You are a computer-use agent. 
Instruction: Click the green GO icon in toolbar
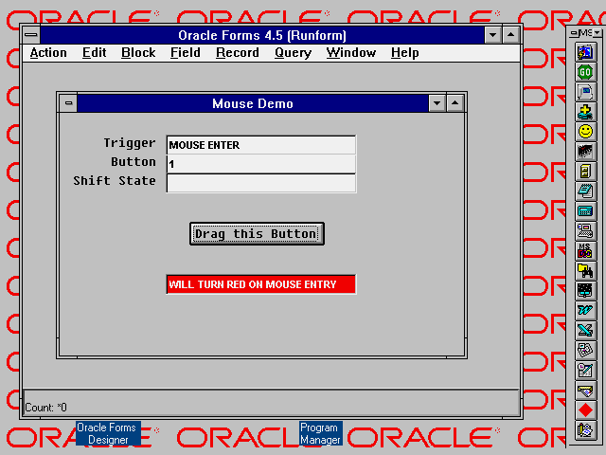(x=585, y=71)
